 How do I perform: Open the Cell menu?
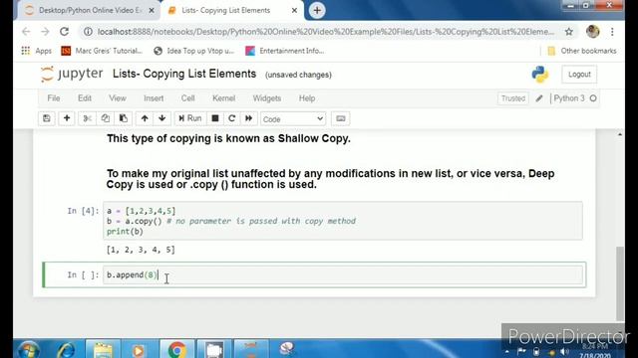point(187,98)
